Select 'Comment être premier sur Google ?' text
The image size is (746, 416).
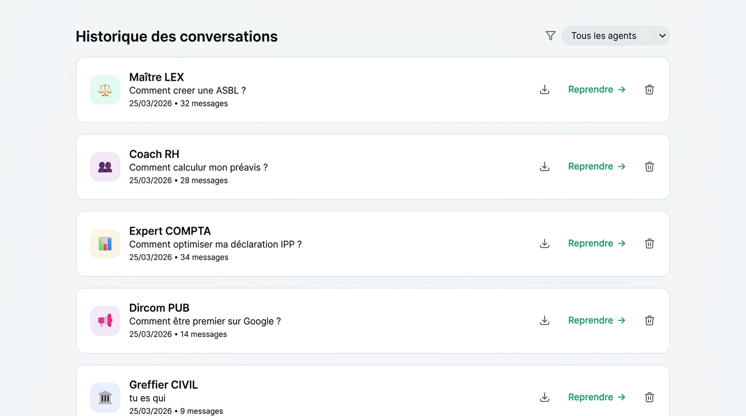(x=205, y=321)
